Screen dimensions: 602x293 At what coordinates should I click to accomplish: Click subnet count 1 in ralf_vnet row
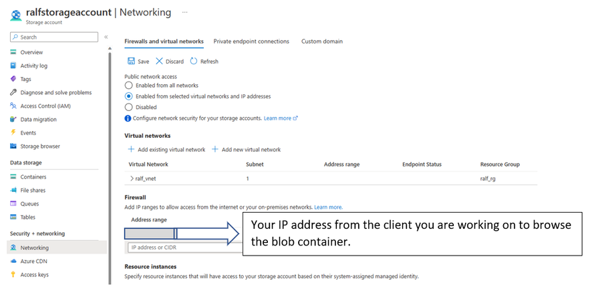coord(247,179)
